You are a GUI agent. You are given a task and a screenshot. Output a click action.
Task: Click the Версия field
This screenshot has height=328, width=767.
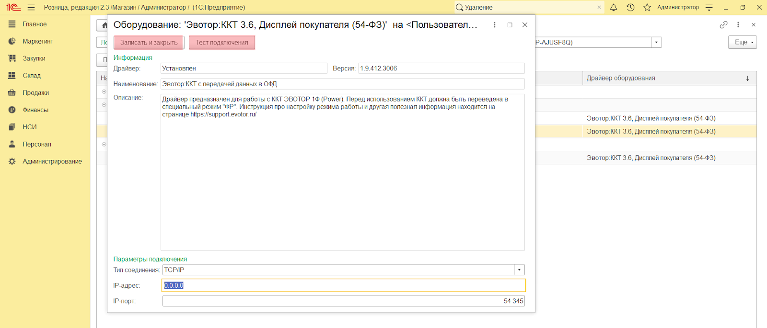(x=442, y=68)
